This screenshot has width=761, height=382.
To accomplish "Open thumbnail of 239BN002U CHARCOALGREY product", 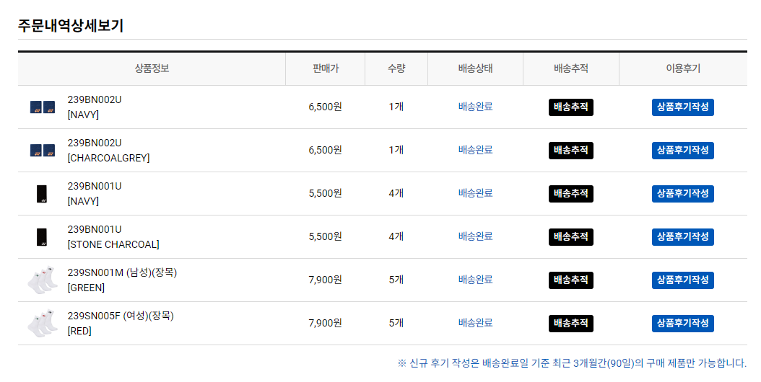I will click(x=43, y=151).
